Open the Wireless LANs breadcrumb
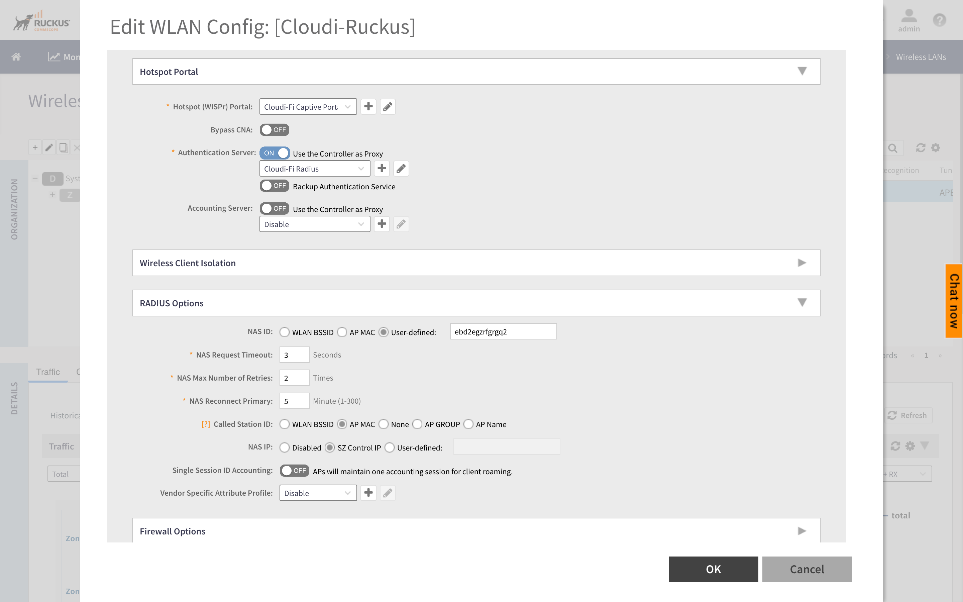Image resolution: width=963 pixels, height=602 pixels. [921, 57]
